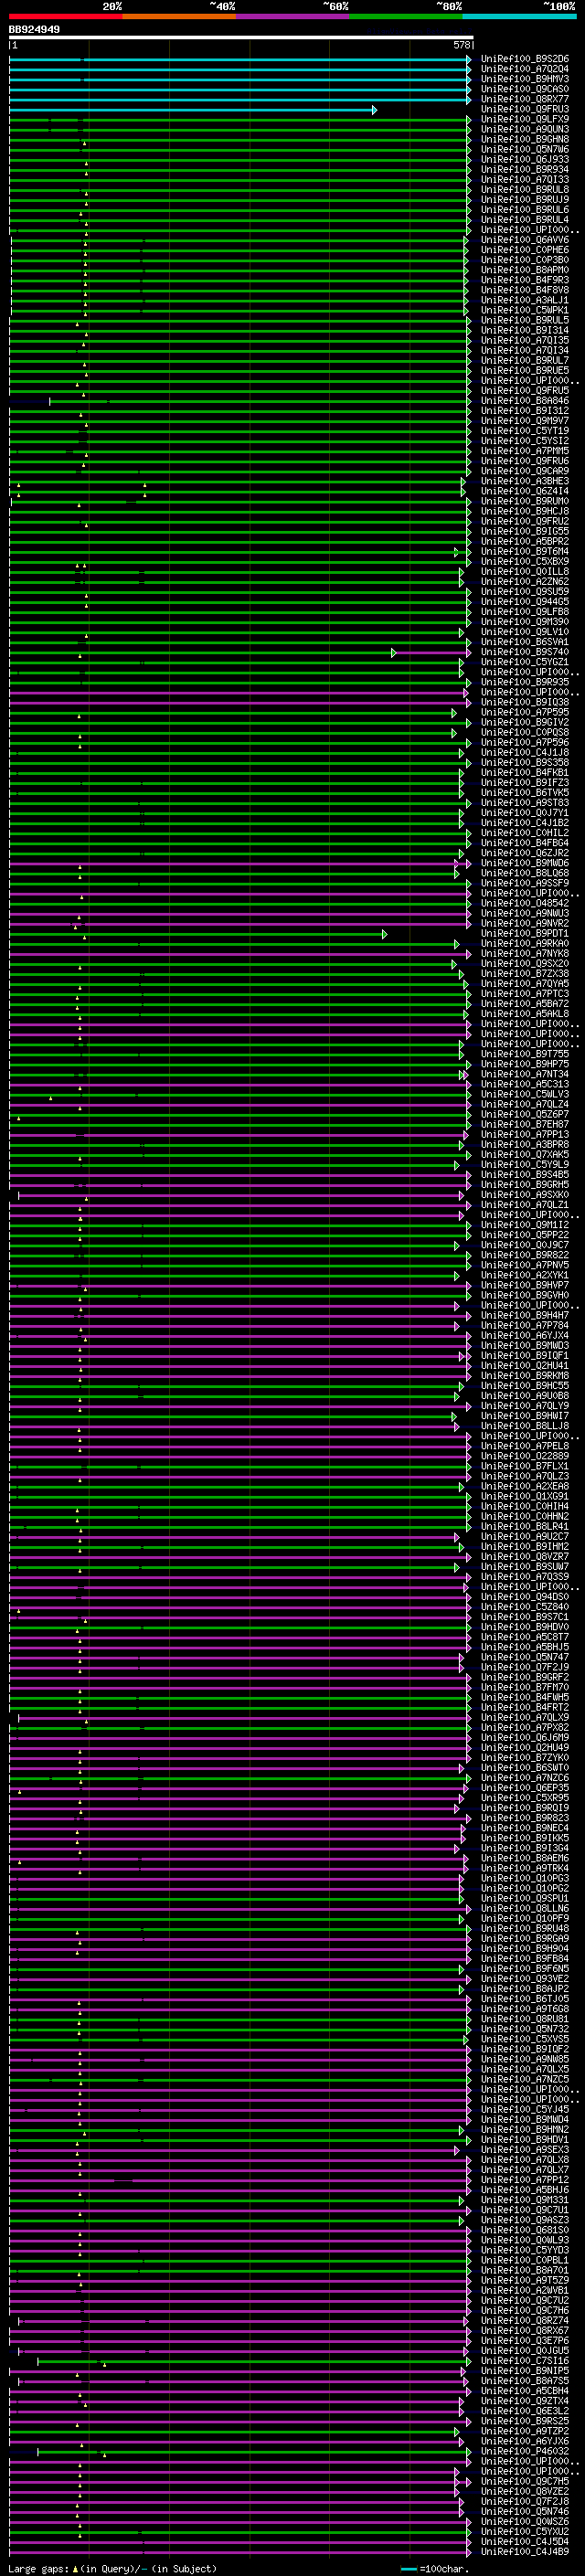Click hit UniRef100_Q6AVV6

click(524, 240)
